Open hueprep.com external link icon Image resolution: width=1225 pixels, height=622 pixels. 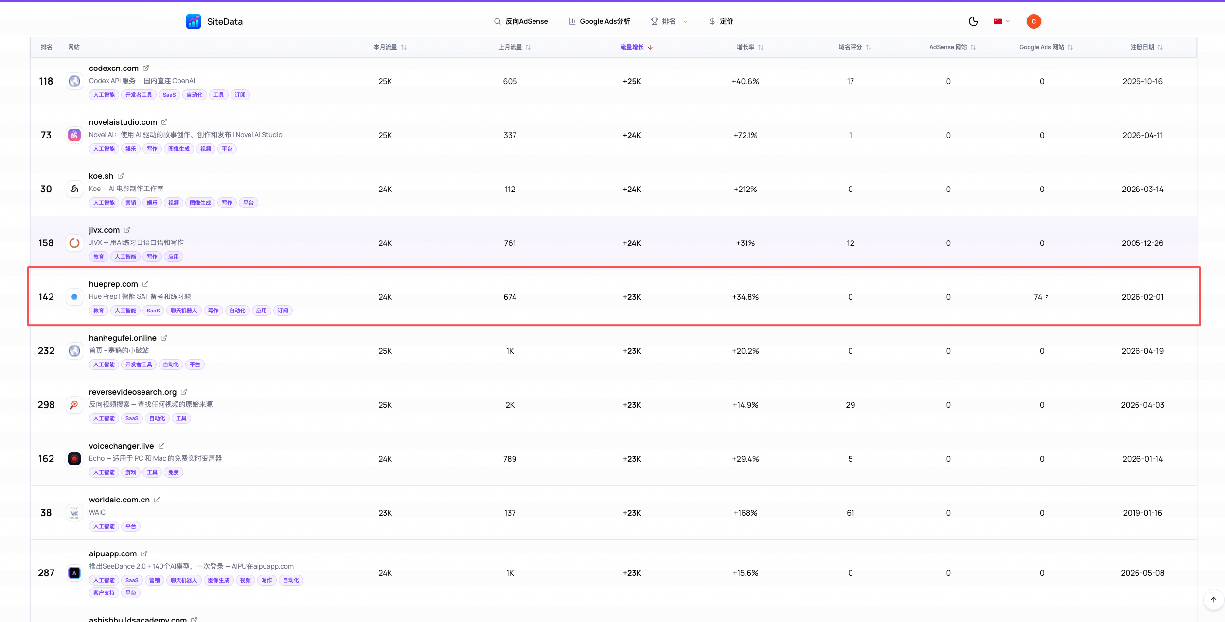tap(145, 284)
